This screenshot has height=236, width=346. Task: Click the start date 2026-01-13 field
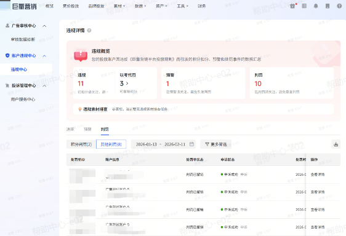tap(146, 144)
